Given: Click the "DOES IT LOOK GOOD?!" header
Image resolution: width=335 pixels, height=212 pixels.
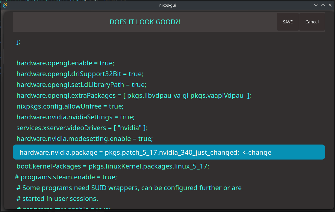Looking at the screenshot, I should click(x=145, y=22).
